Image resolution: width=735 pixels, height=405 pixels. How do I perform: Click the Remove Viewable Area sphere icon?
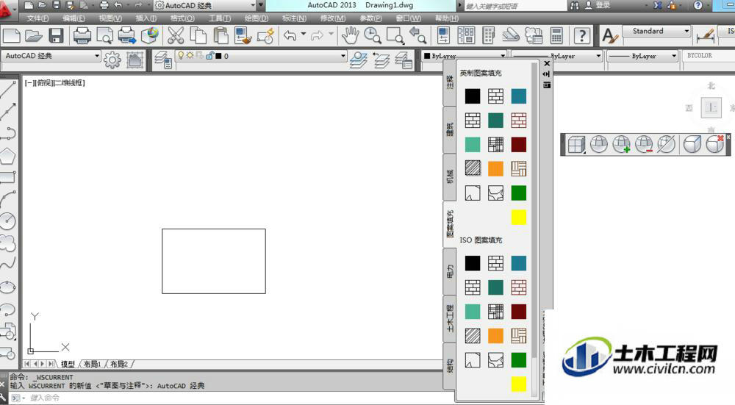[645, 144]
